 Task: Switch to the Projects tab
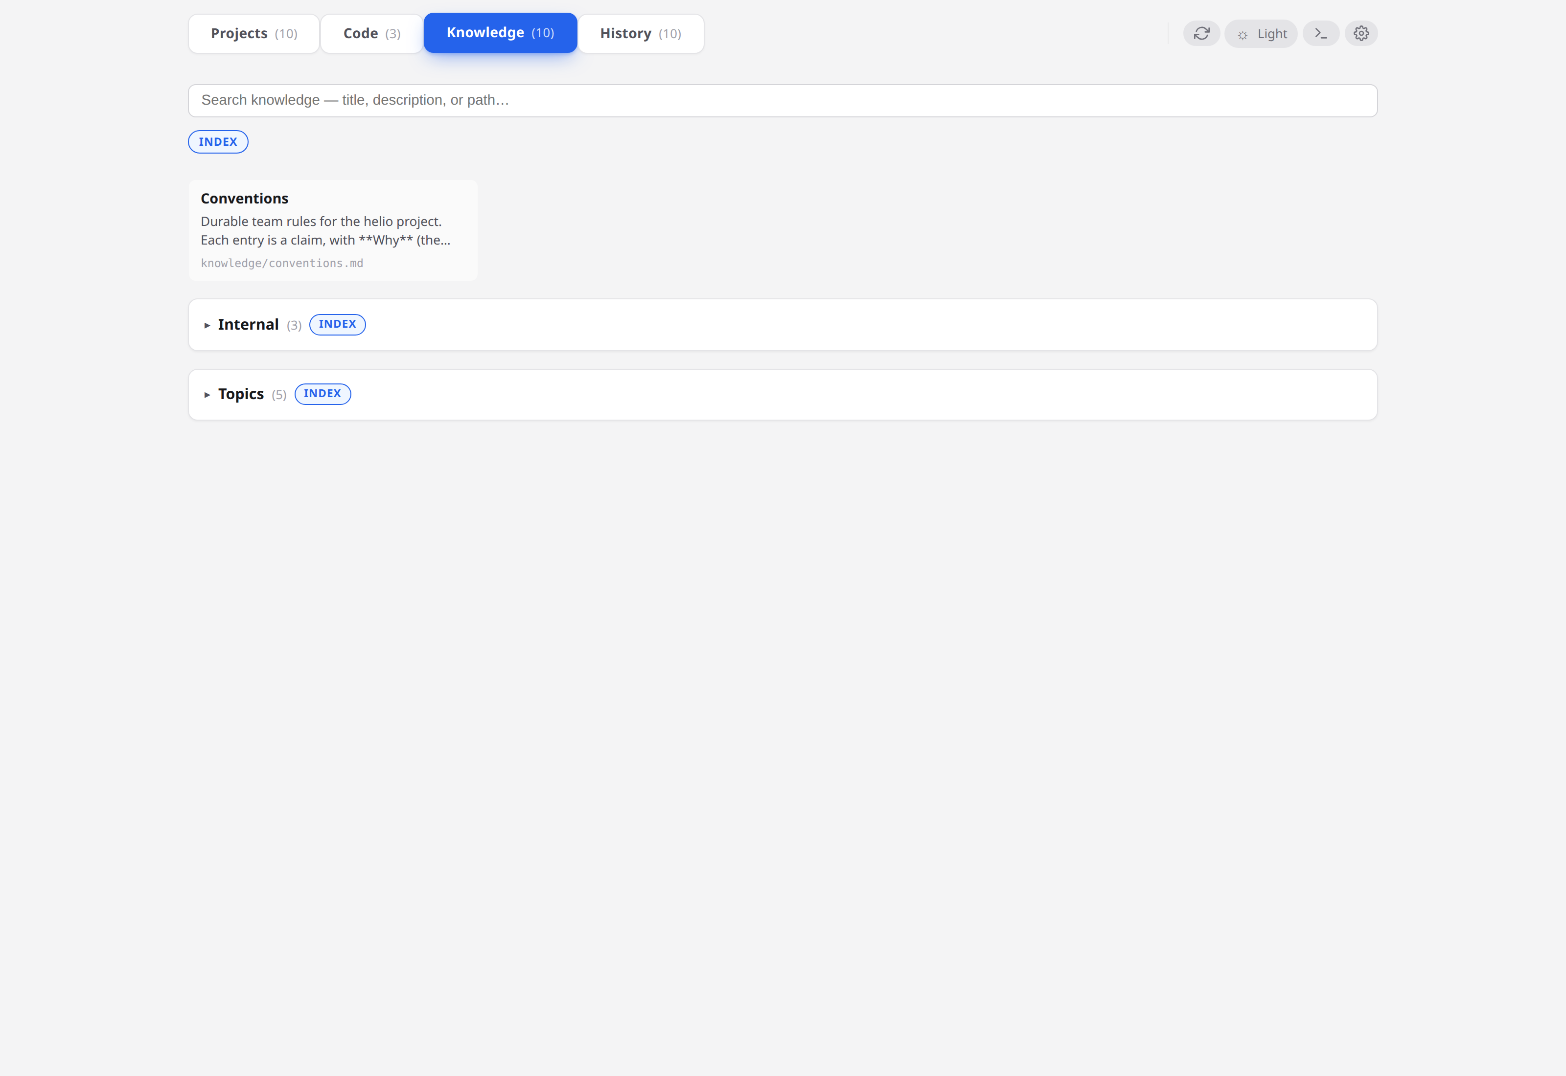[x=253, y=33]
